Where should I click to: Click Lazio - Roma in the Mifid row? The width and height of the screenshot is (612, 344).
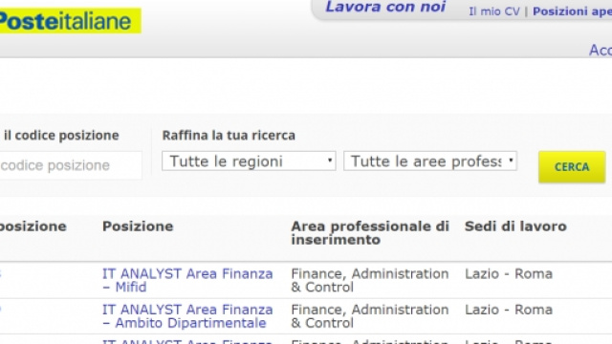click(509, 274)
